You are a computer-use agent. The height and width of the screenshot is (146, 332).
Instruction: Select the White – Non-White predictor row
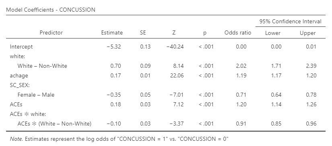(x=165, y=66)
